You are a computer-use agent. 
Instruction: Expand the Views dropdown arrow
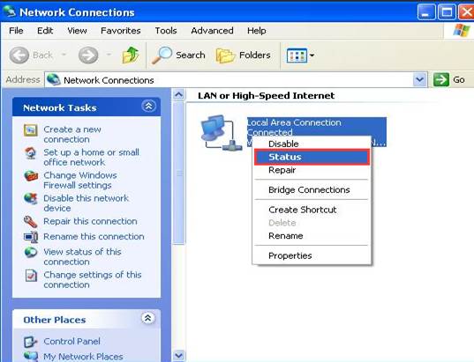pos(312,55)
